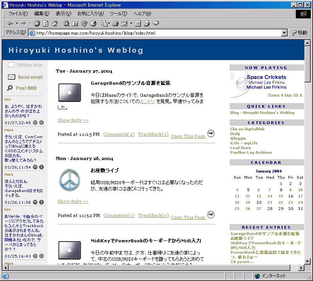Click the arrow circle after the GarageBand post
The width and height of the screenshot is (313, 281).
(x=210, y=133)
